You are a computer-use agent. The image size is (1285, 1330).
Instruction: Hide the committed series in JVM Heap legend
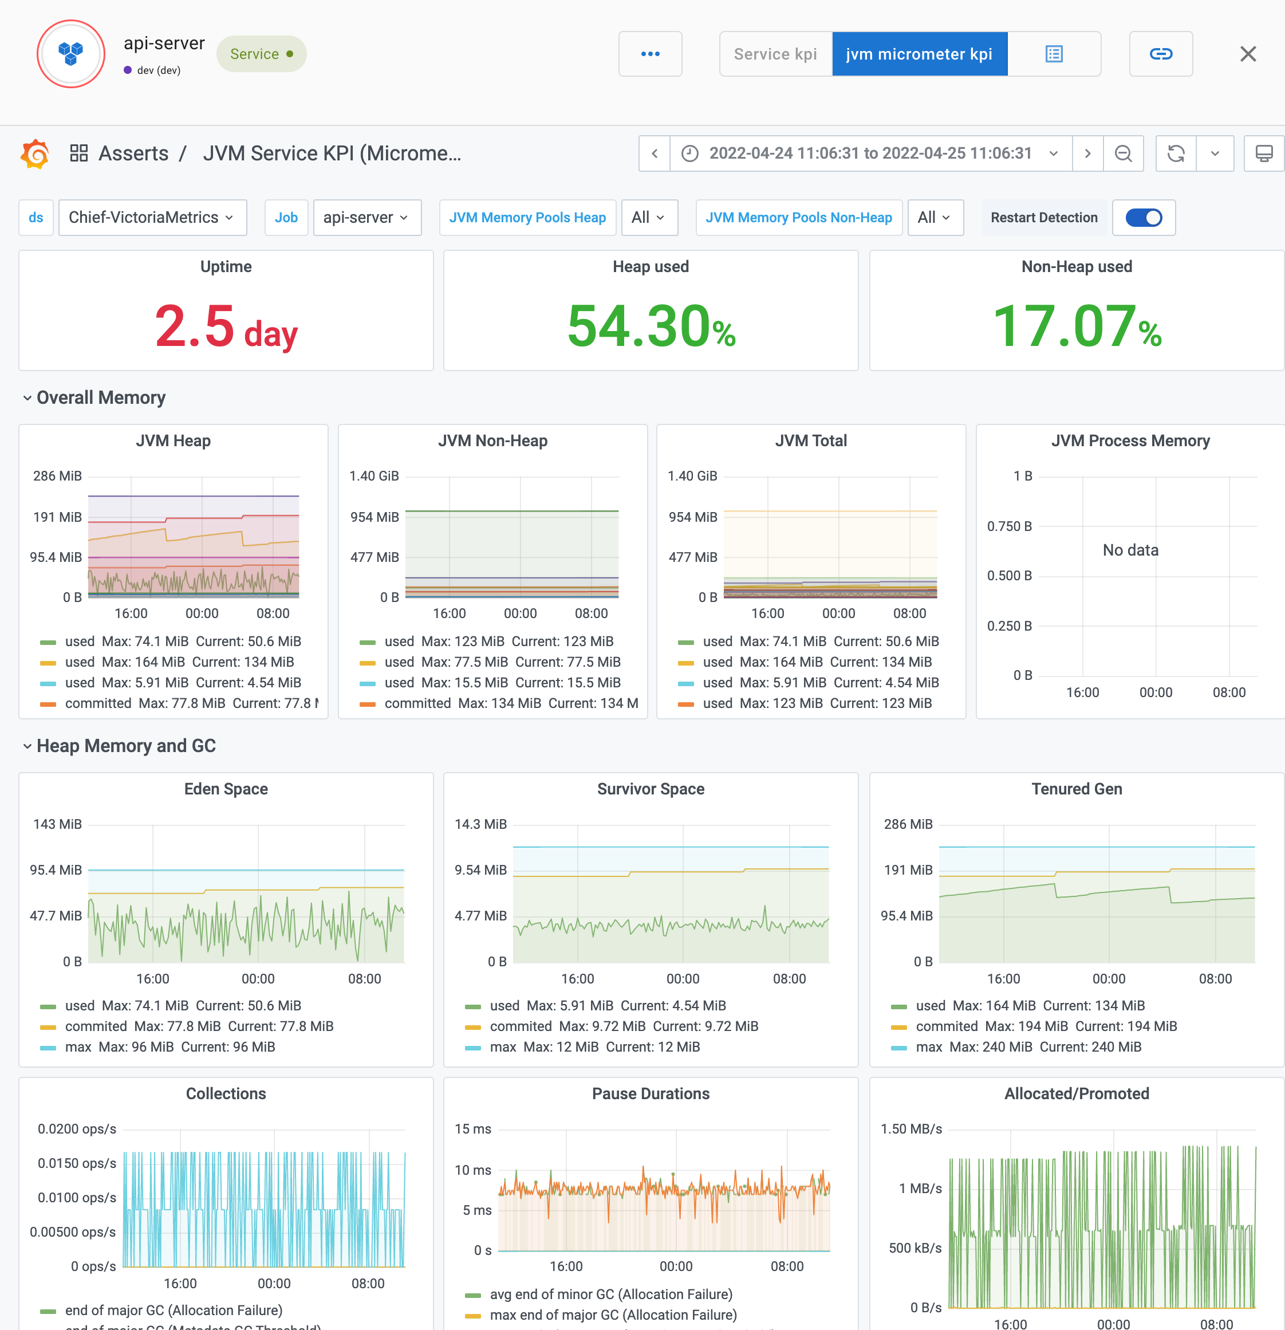click(x=98, y=703)
